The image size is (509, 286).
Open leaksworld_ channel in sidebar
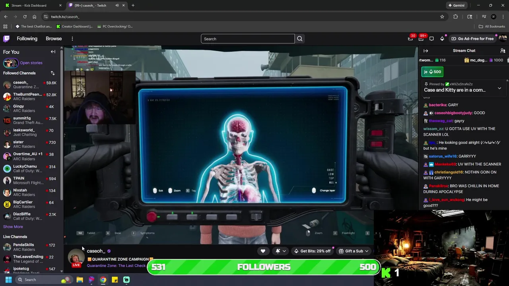30,132
